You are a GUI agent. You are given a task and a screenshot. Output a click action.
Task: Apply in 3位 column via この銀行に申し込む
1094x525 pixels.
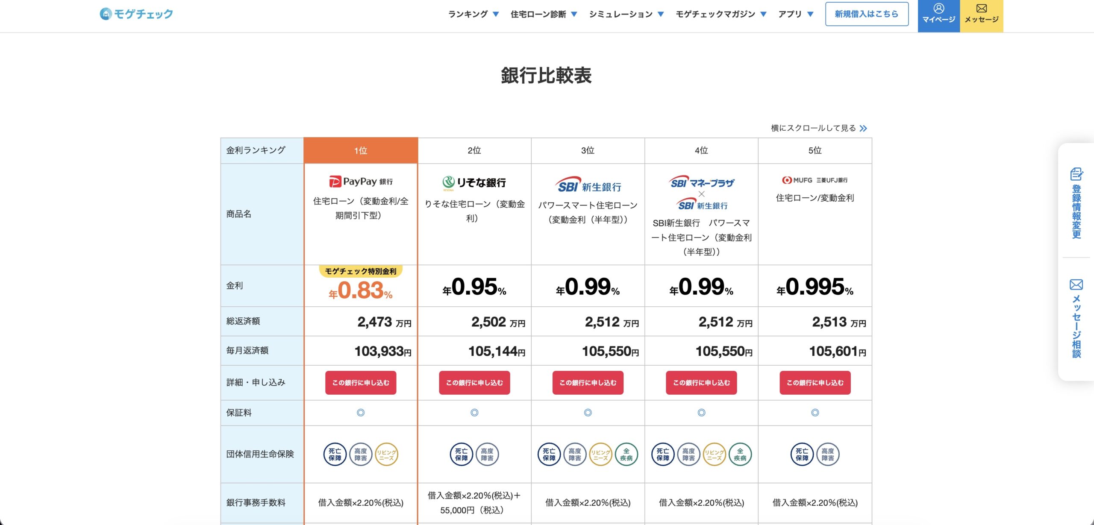coord(588,383)
